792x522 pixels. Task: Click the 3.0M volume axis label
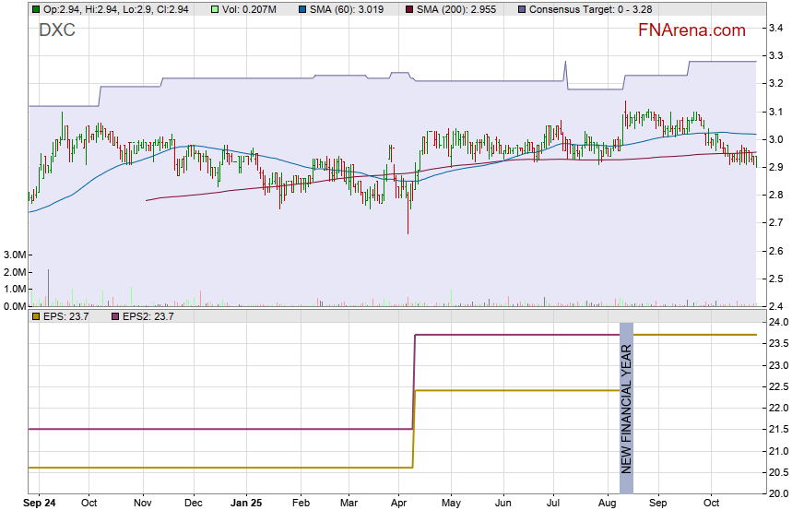coord(14,255)
